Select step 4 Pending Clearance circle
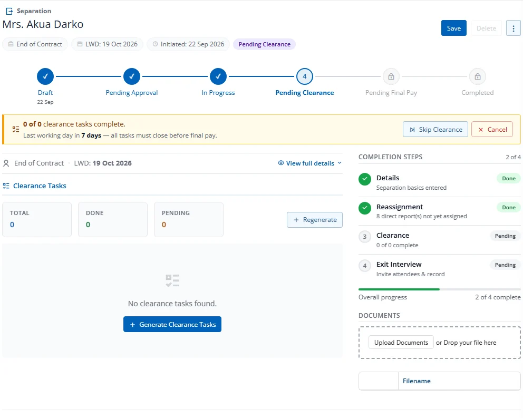The width and height of the screenshot is (523, 418). coord(305,76)
